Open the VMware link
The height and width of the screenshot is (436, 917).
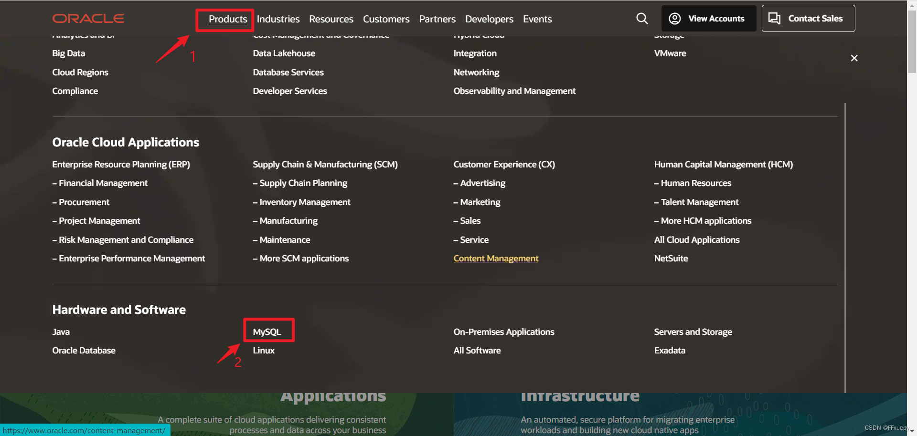pyautogui.click(x=670, y=53)
